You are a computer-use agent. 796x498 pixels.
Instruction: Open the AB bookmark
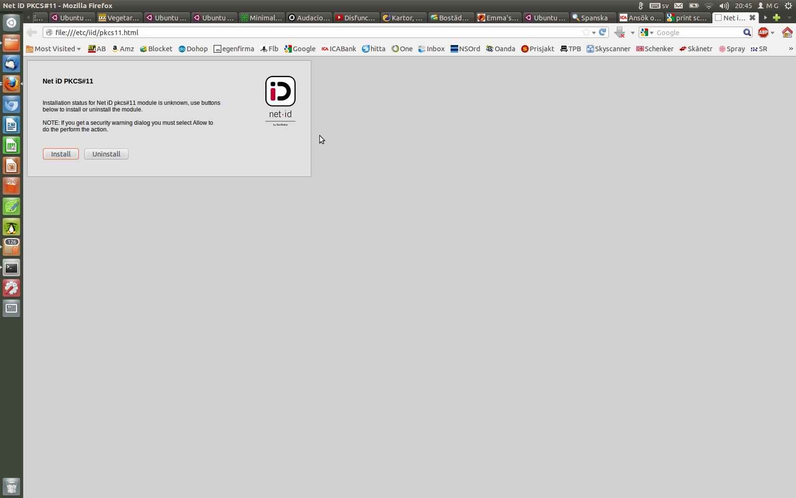(x=97, y=49)
